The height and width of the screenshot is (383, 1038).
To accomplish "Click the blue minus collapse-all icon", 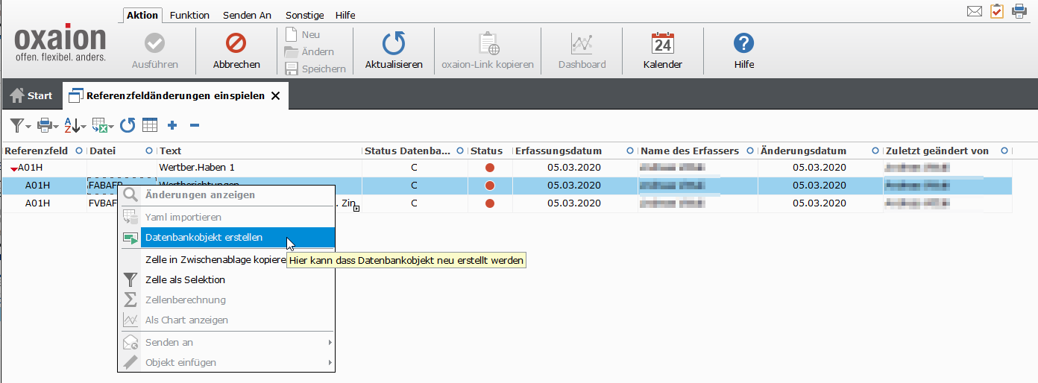I will (x=194, y=125).
